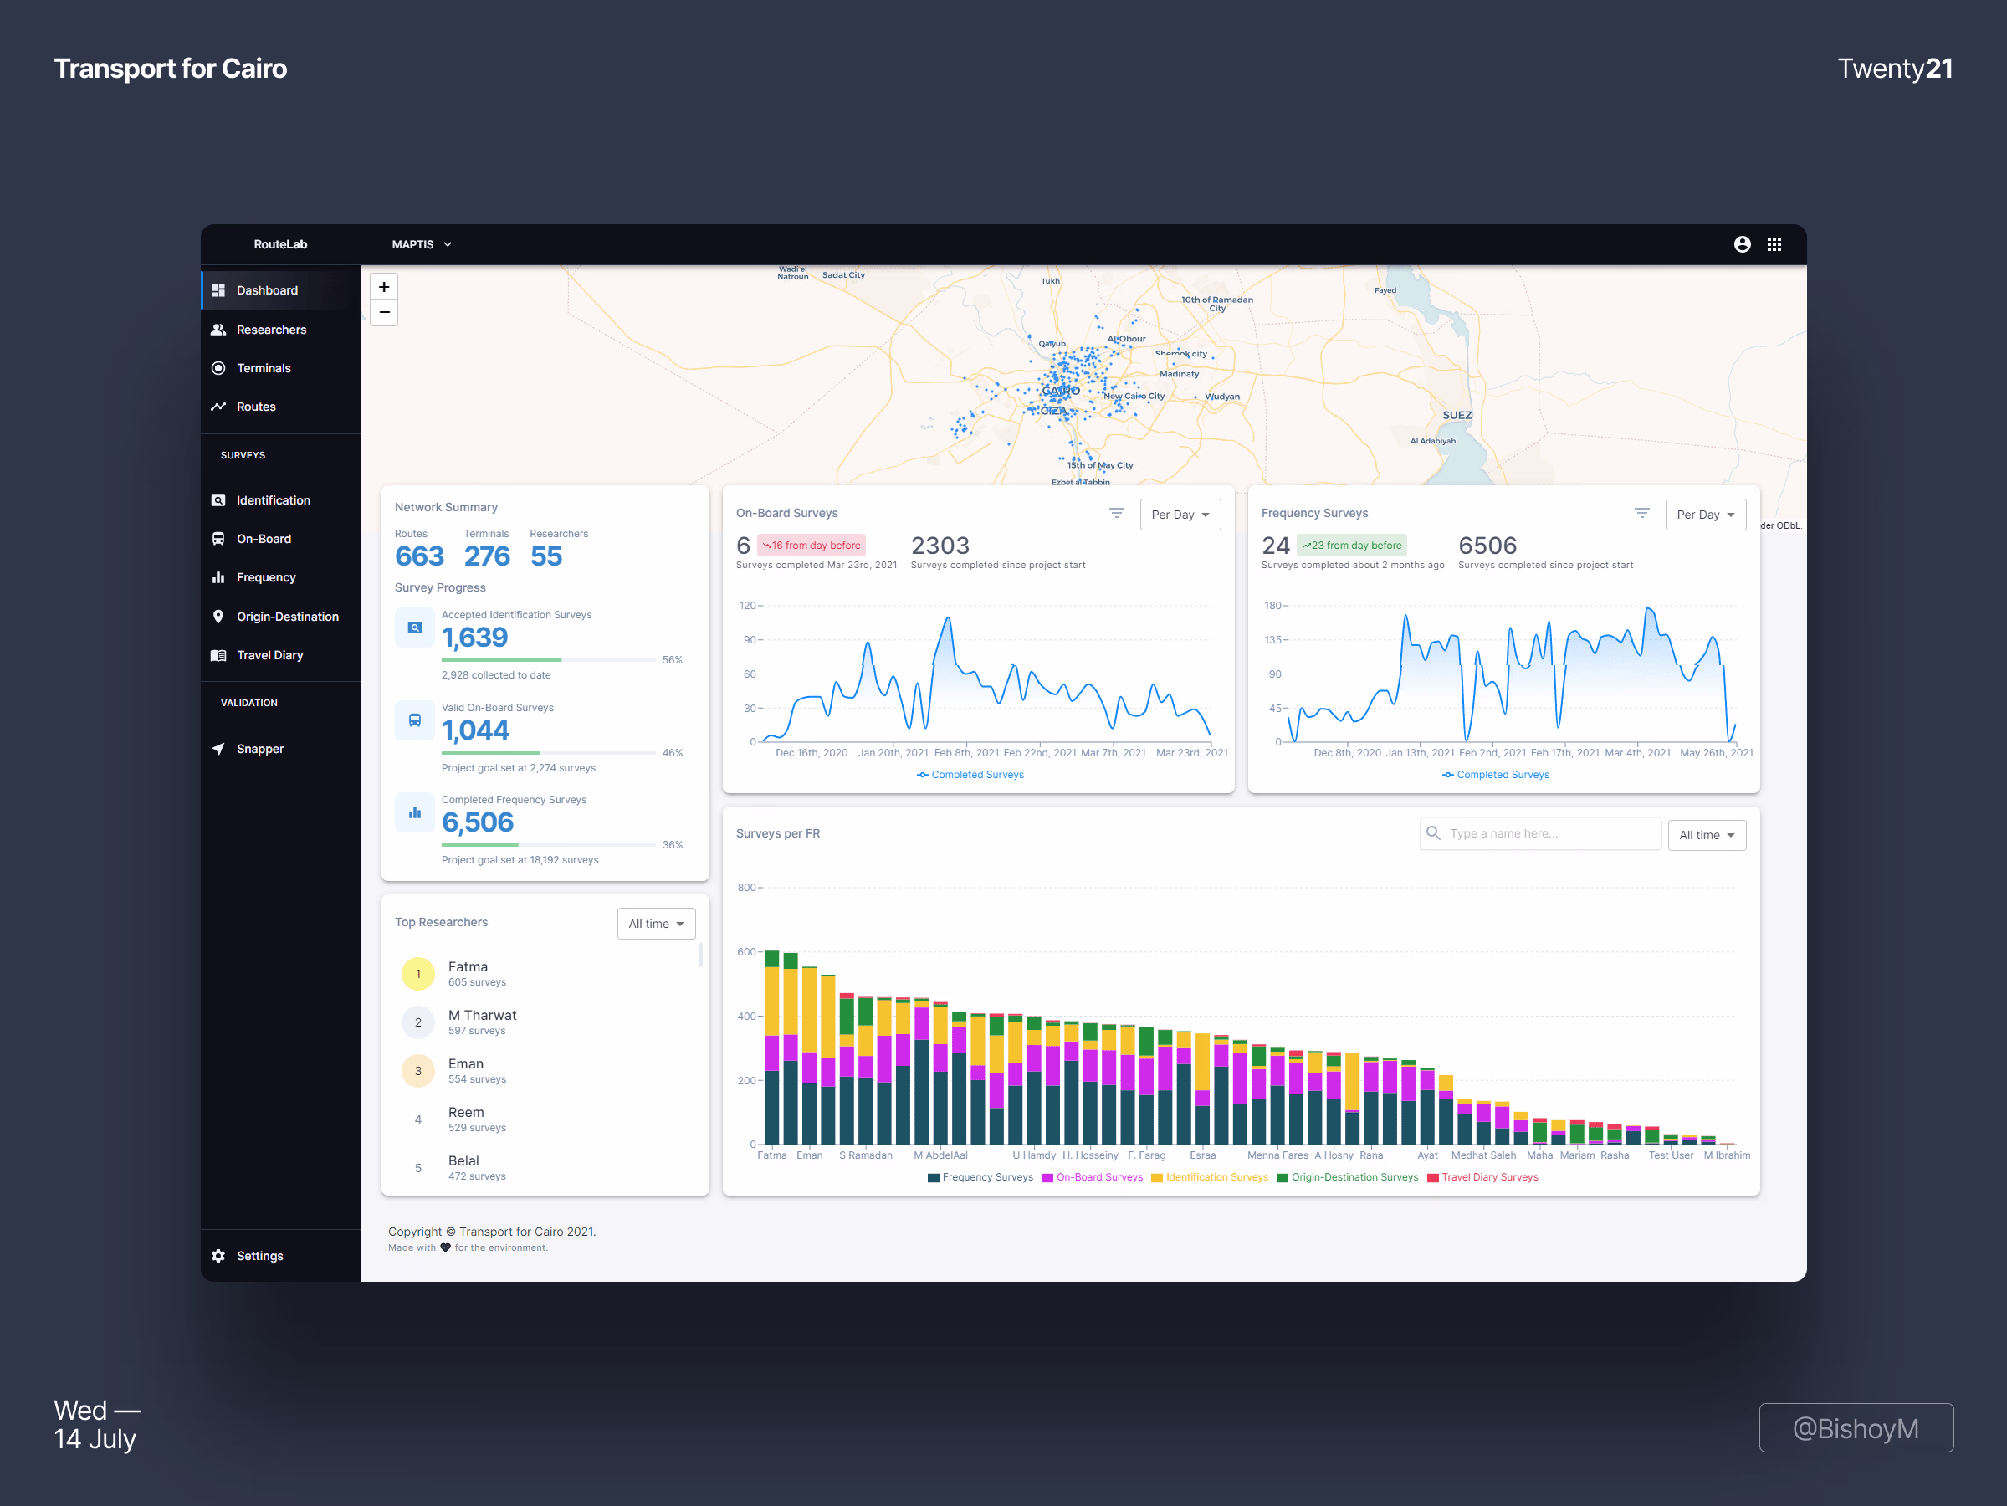Click Identification Surveys yellow legend swatch

(x=1157, y=1177)
